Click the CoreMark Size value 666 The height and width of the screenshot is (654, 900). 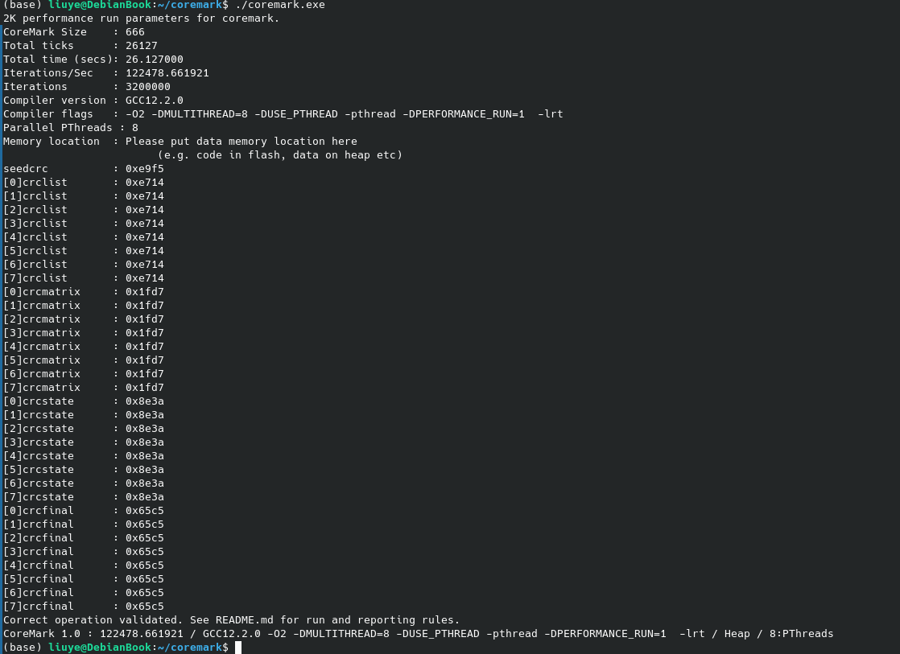pyautogui.click(x=134, y=32)
